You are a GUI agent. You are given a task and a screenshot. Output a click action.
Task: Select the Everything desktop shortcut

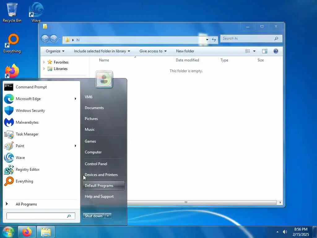tap(12, 43)
